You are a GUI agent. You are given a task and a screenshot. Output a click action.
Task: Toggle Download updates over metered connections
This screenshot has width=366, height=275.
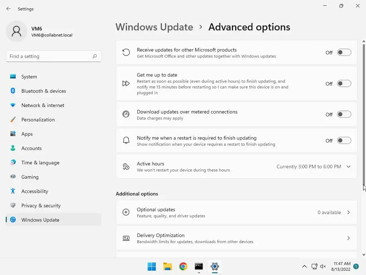click(344, 114)
